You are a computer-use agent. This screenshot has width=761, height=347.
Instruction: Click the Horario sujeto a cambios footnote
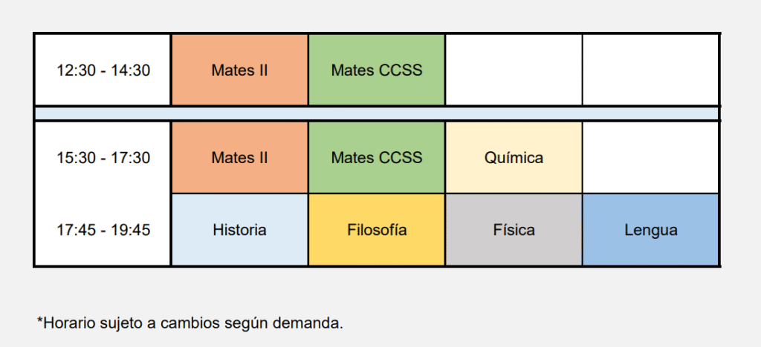[x=190, y=323]
